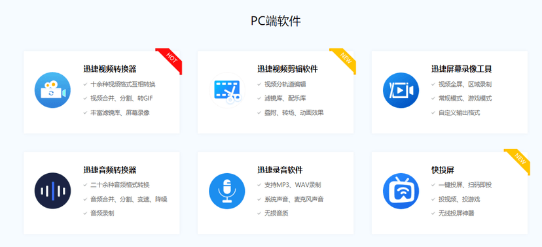Click the text 视频合并、分割、转GIF
Screen dimensions: 542x247
click(121, 98)
